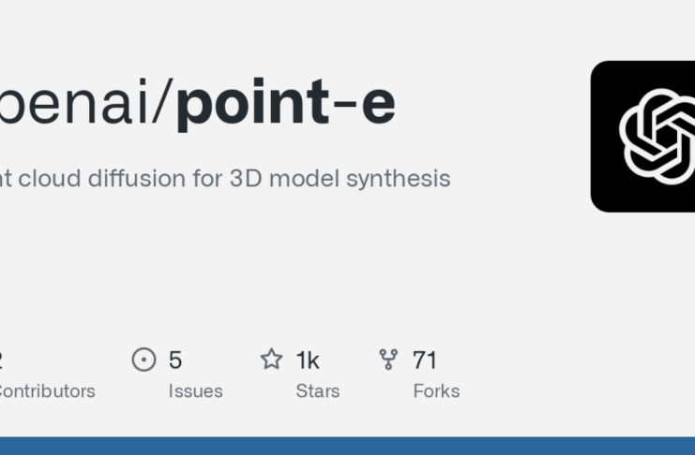Click the Forks branch icon
Viewport: 695px width, 455px height.
388,360
